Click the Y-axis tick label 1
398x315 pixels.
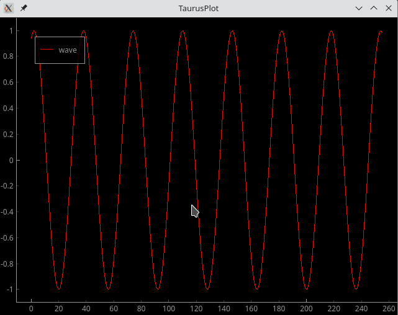point(11,30)
